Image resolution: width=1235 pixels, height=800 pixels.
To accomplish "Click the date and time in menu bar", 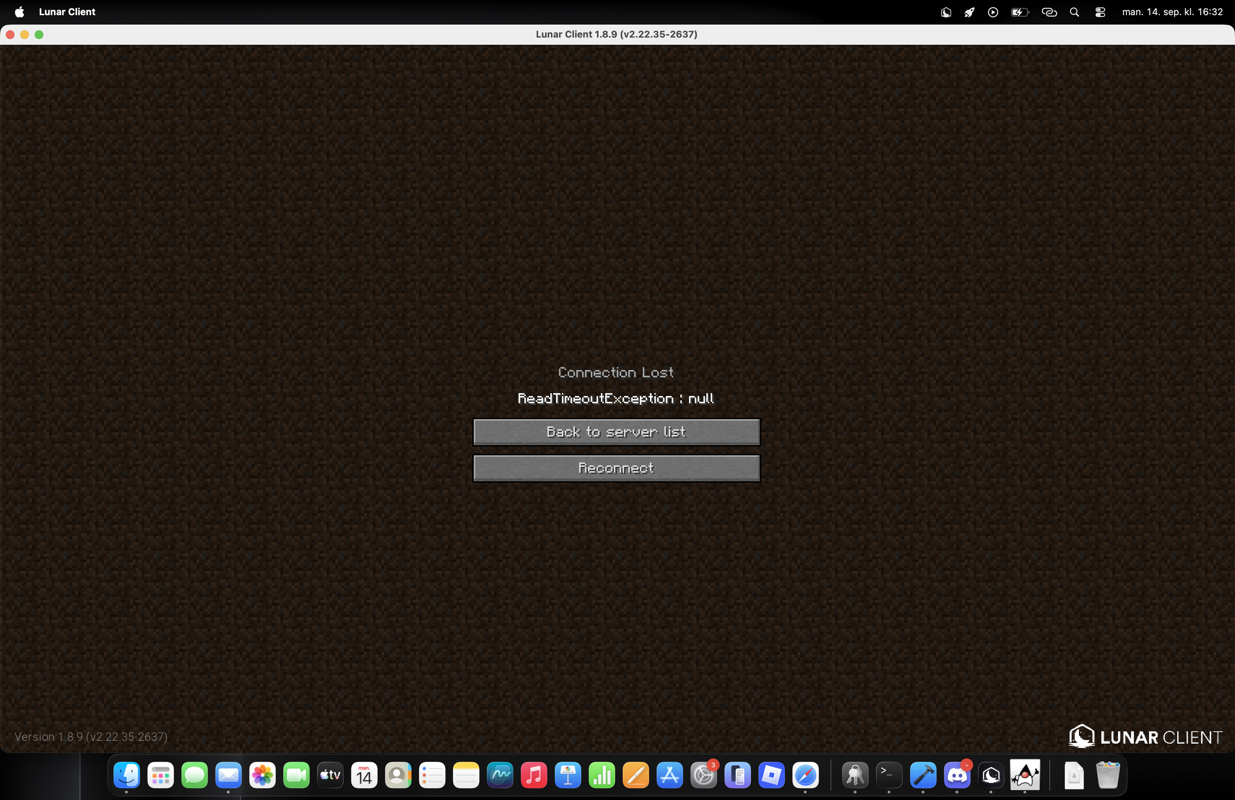I will [x=1172, y=12].
